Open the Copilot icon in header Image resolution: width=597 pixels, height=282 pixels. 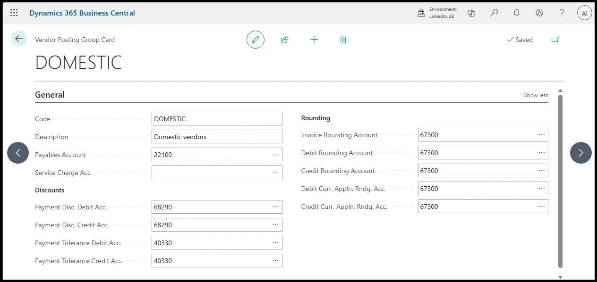coord(471,13)
